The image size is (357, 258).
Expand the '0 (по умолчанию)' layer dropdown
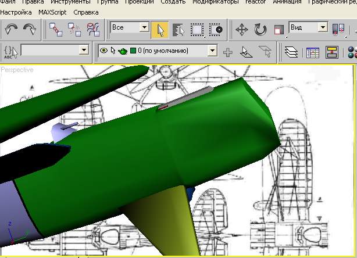pos(212,51)
